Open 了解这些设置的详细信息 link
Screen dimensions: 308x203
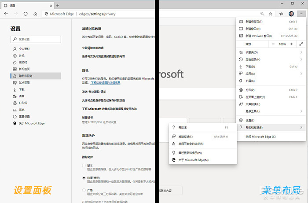tap(106, 83)
